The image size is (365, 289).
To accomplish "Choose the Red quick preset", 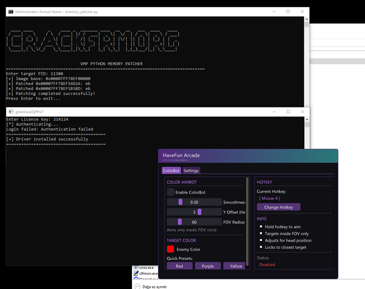I will [179, 266].
